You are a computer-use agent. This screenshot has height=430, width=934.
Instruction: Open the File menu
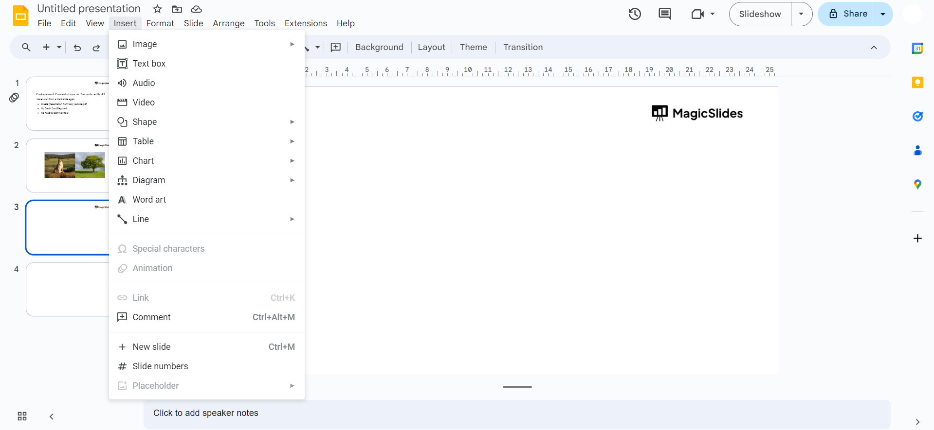coord(44,23)
